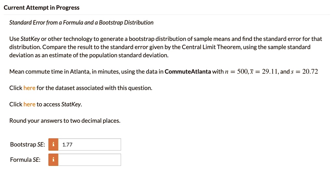333x177 pixels.
Task: Click the n = 500 sample size
Action: tap(233, 71)
